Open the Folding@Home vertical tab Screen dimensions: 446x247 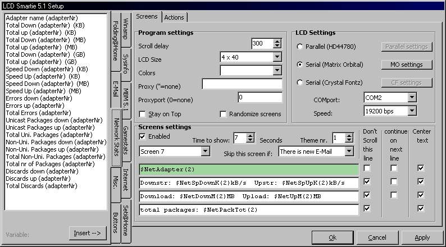click(x=116, y=40)
